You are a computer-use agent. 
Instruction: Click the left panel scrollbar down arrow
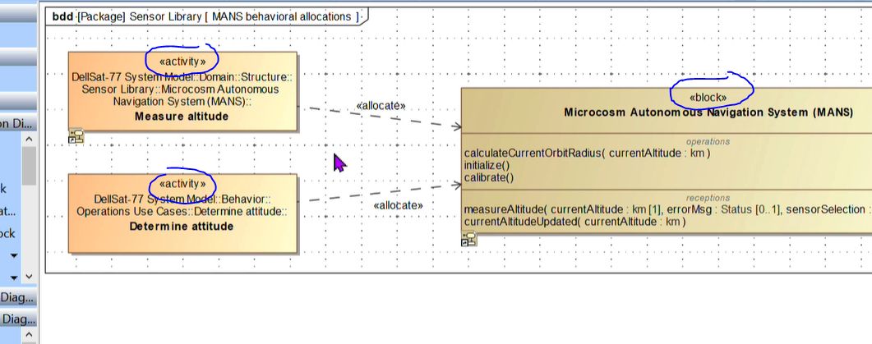30,276
